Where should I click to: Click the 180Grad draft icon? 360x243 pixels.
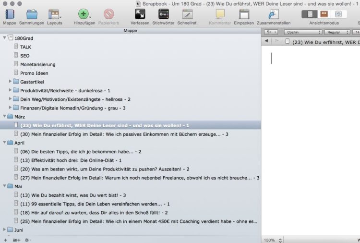pos(11,37)
